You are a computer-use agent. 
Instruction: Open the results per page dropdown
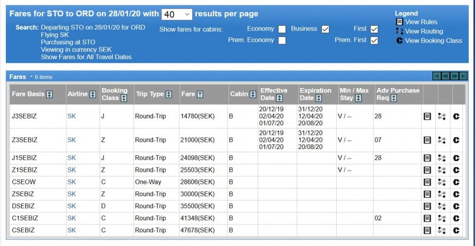point(177,14)
